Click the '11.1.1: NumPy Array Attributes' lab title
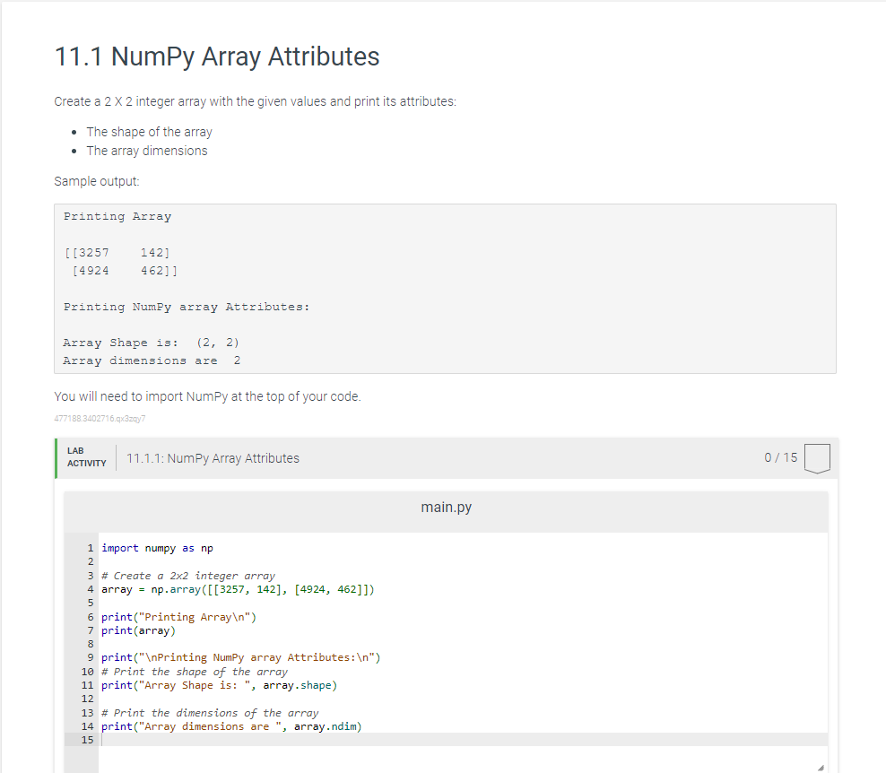This screenshot has width=886, height=773. click(213, 458)
